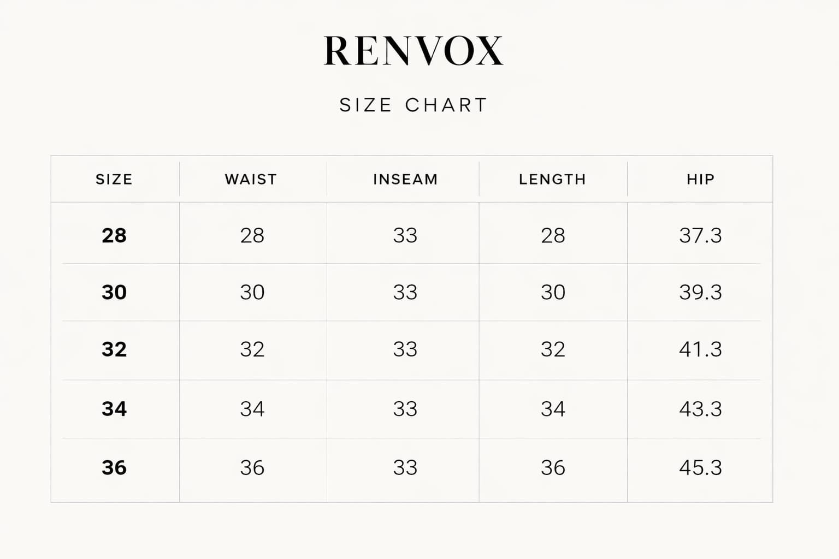Click hip value 41.3

click(x=700, y=349)
